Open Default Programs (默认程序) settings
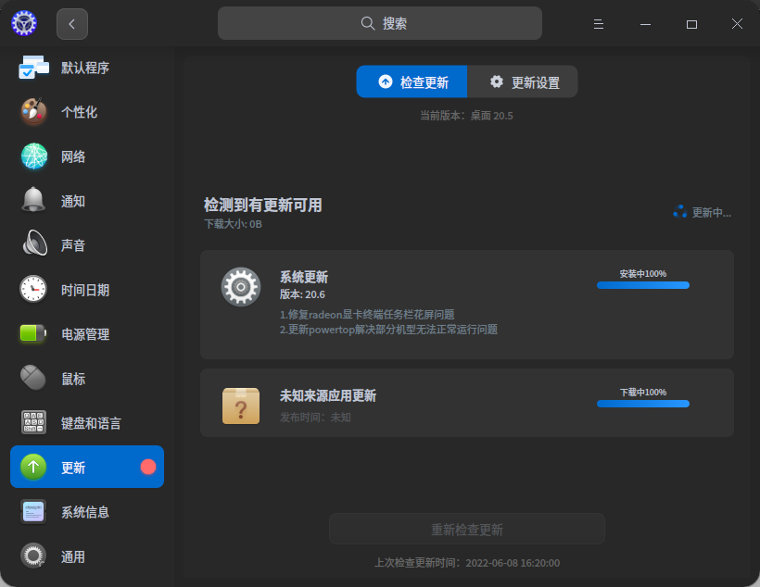Viewport: 760px width, 587px height. click(x=87, y=68)
